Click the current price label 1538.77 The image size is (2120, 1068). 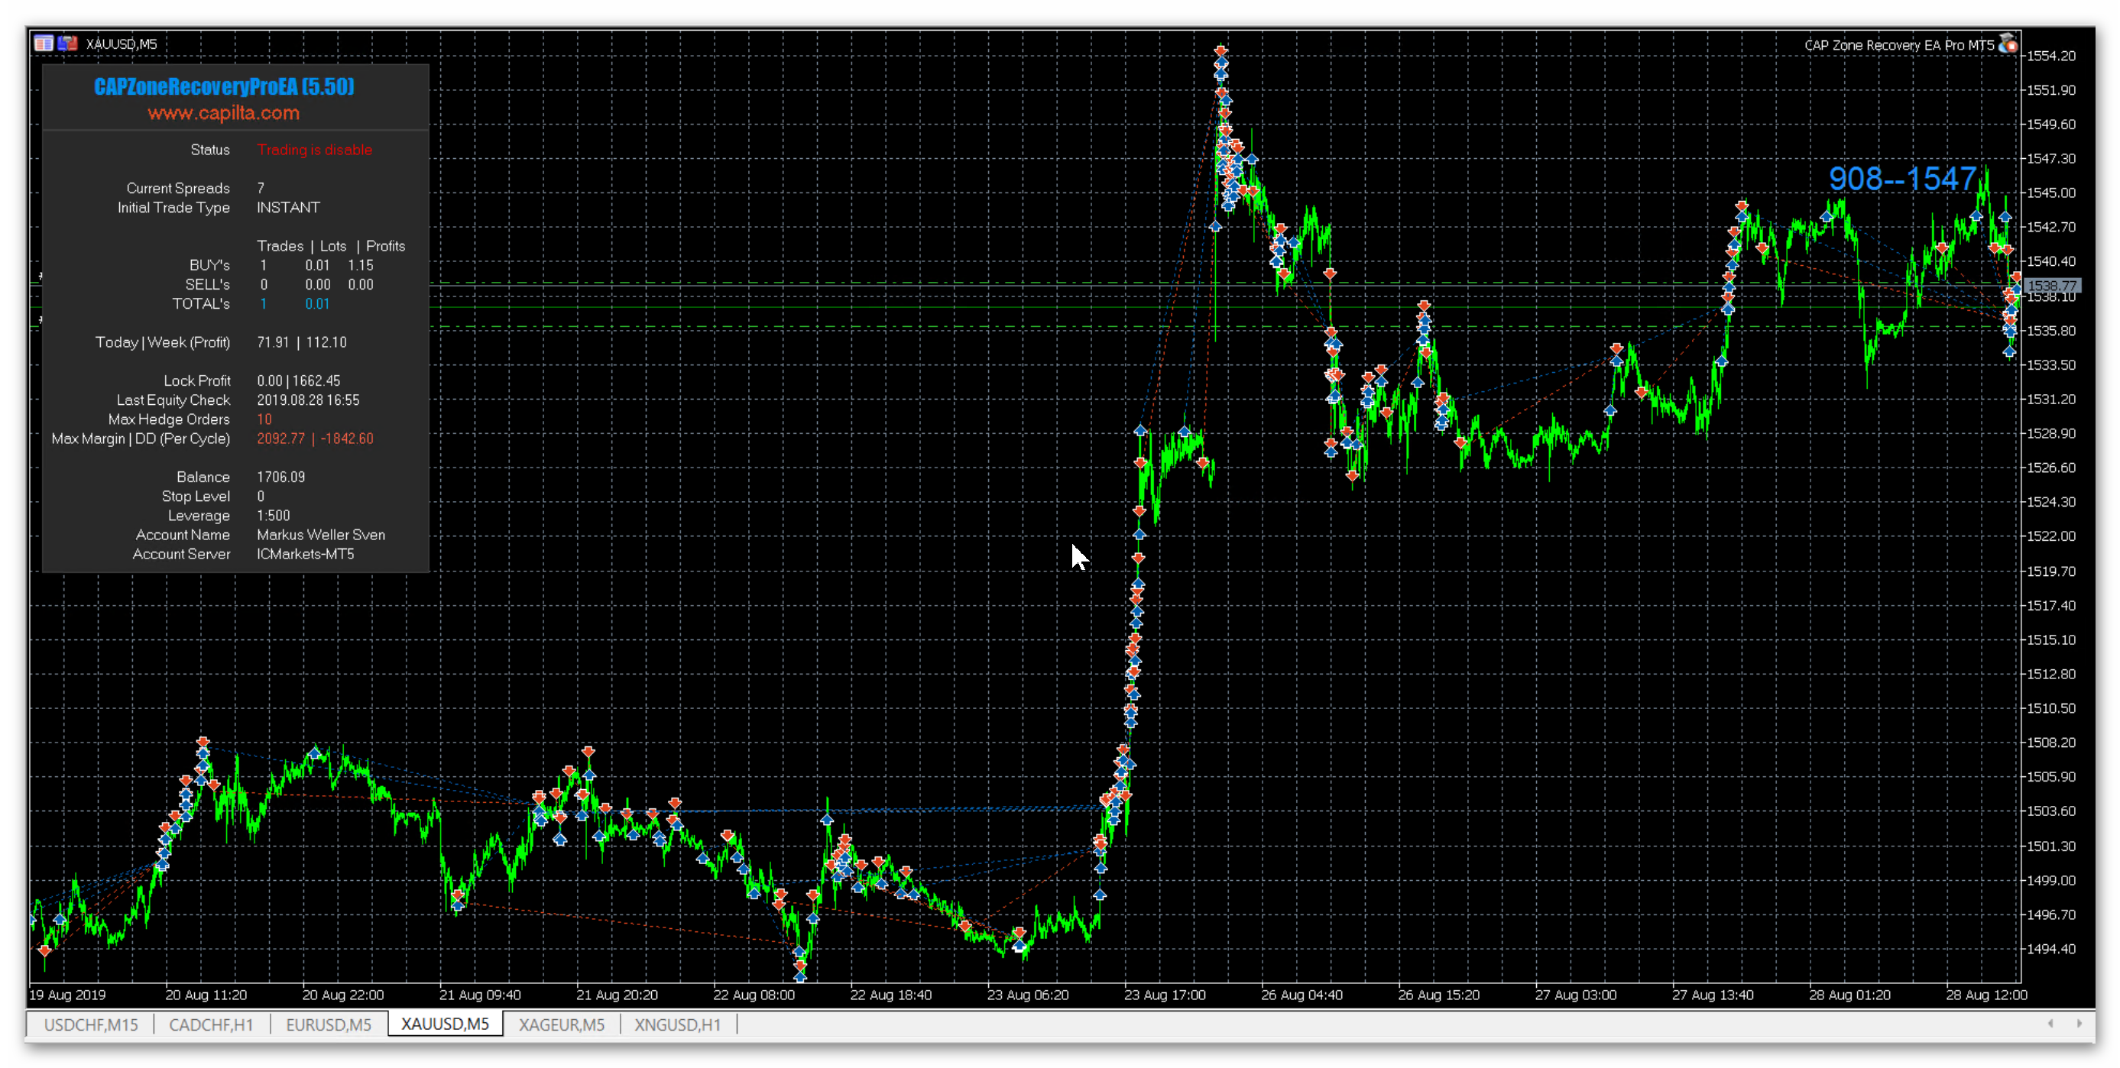tap(2051, 286)
